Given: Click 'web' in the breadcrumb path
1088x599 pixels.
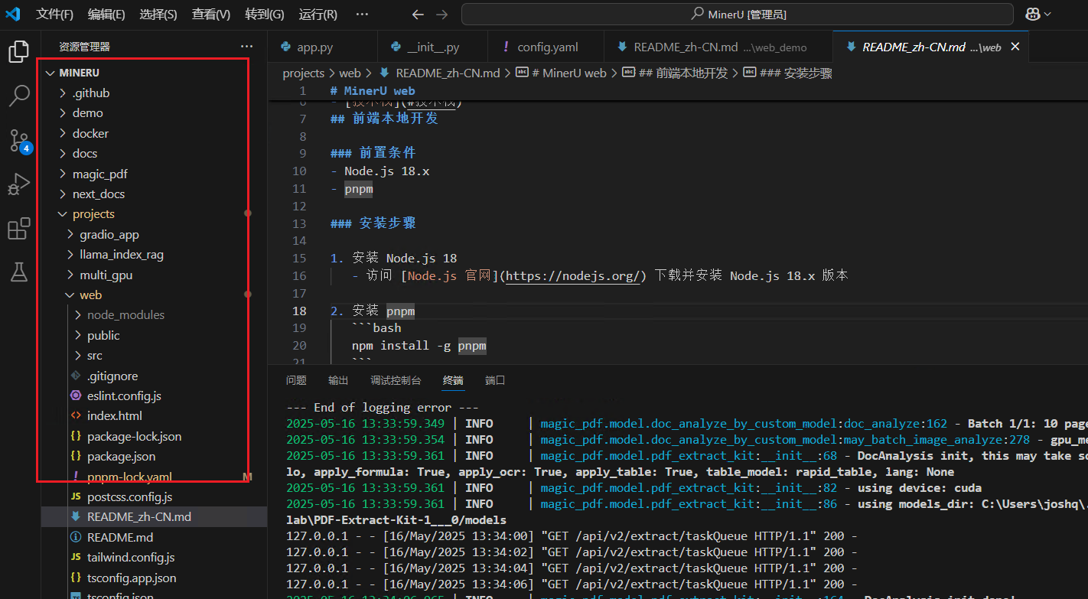Looking at the screenshot, I should pyautogui.click(x=350, y=73).
